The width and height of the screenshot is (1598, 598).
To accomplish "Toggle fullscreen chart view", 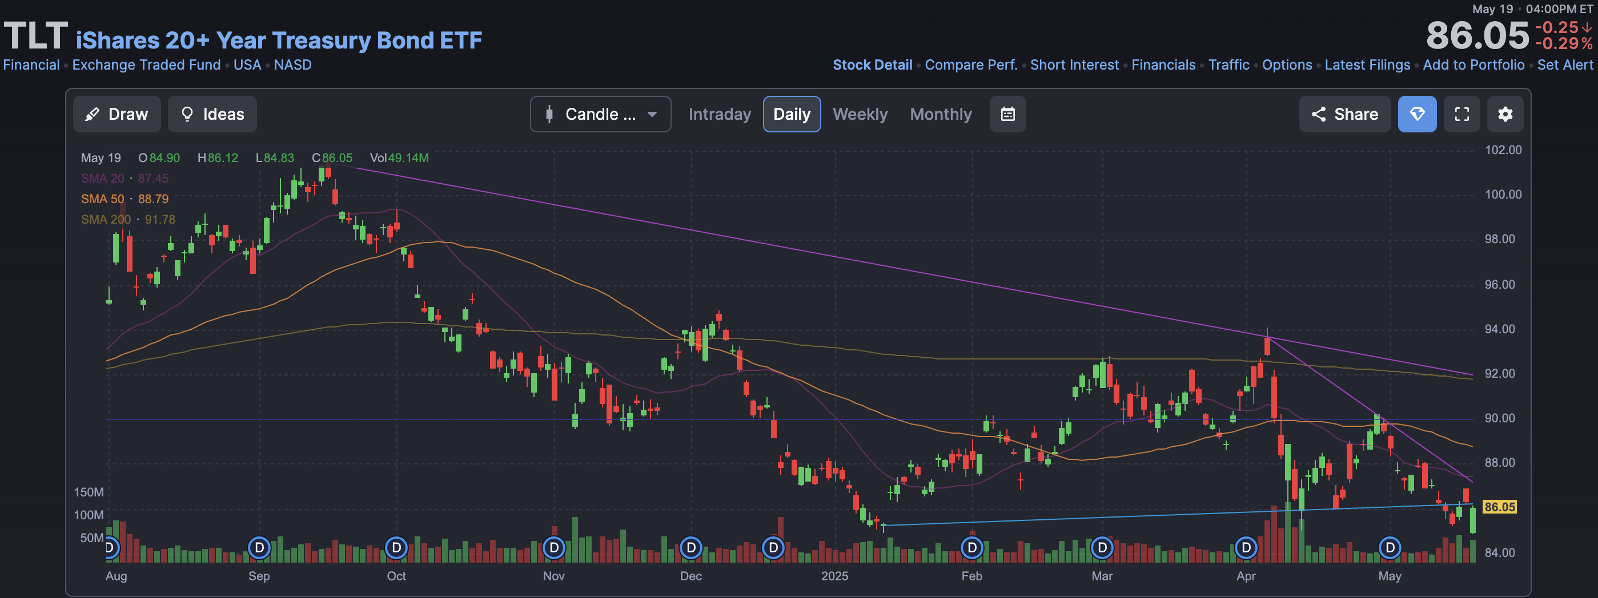I will pyautogui.click(x=1462, y=114).
